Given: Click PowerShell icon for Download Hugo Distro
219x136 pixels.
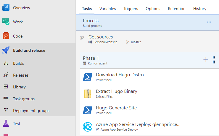Looking at the screenshot, I should tap(88, 77).
